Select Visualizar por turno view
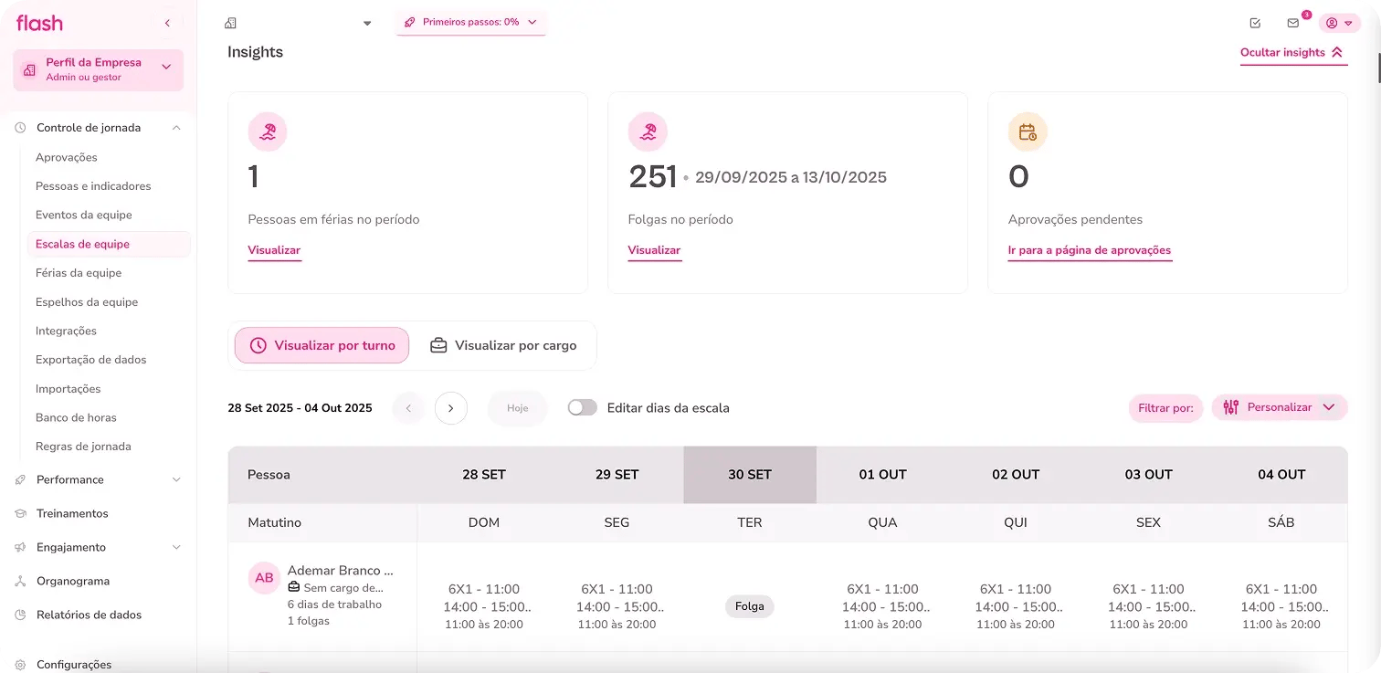Screen dimensions: 1381x673 tap(322, 345)
